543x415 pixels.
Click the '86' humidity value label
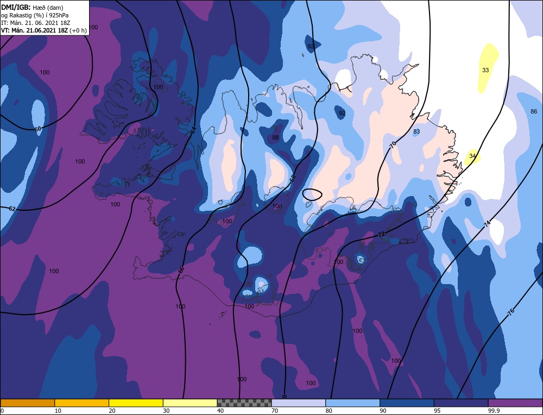point(534,111)
